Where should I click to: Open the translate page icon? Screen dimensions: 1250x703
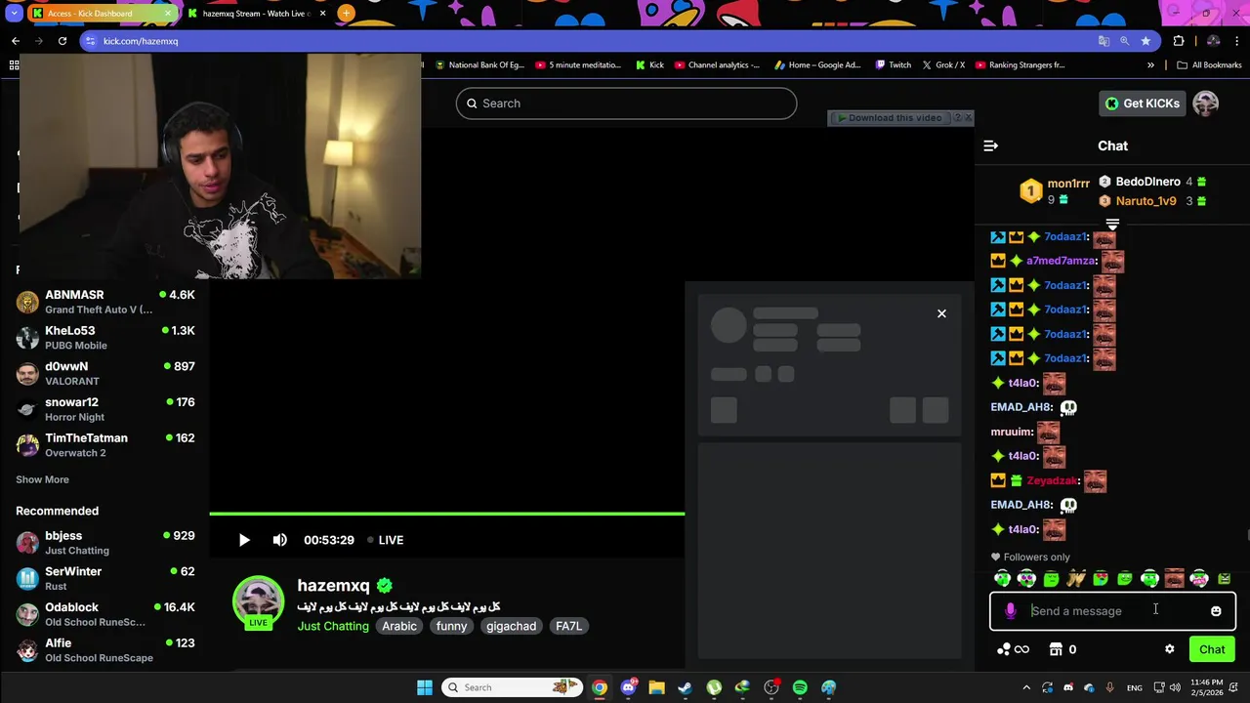click(x=1104, y=41)
